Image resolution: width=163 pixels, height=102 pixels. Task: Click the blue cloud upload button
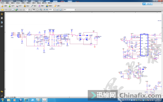148,4
